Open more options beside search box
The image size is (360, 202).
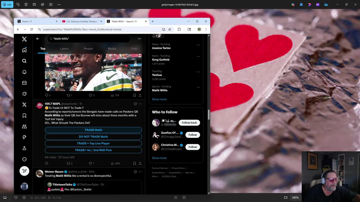tap(139, 39)
